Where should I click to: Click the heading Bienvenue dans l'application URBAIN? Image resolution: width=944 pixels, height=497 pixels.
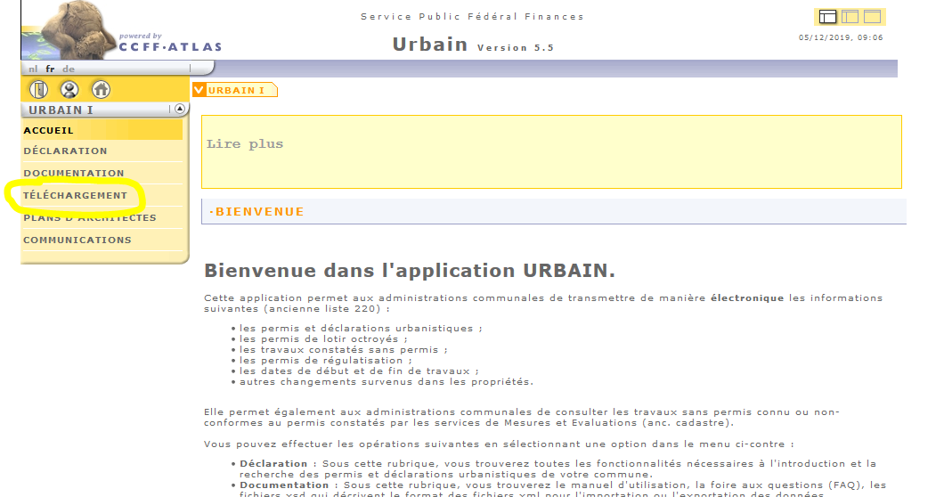(x=410, y=271)
